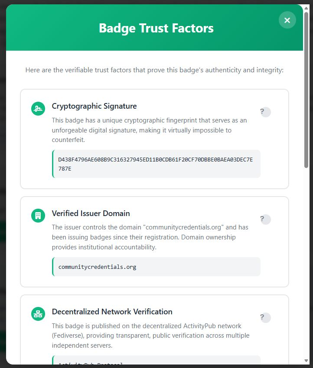
Task: Click the Verified Issuer Domain building icon
Action: tap(38, 216)
